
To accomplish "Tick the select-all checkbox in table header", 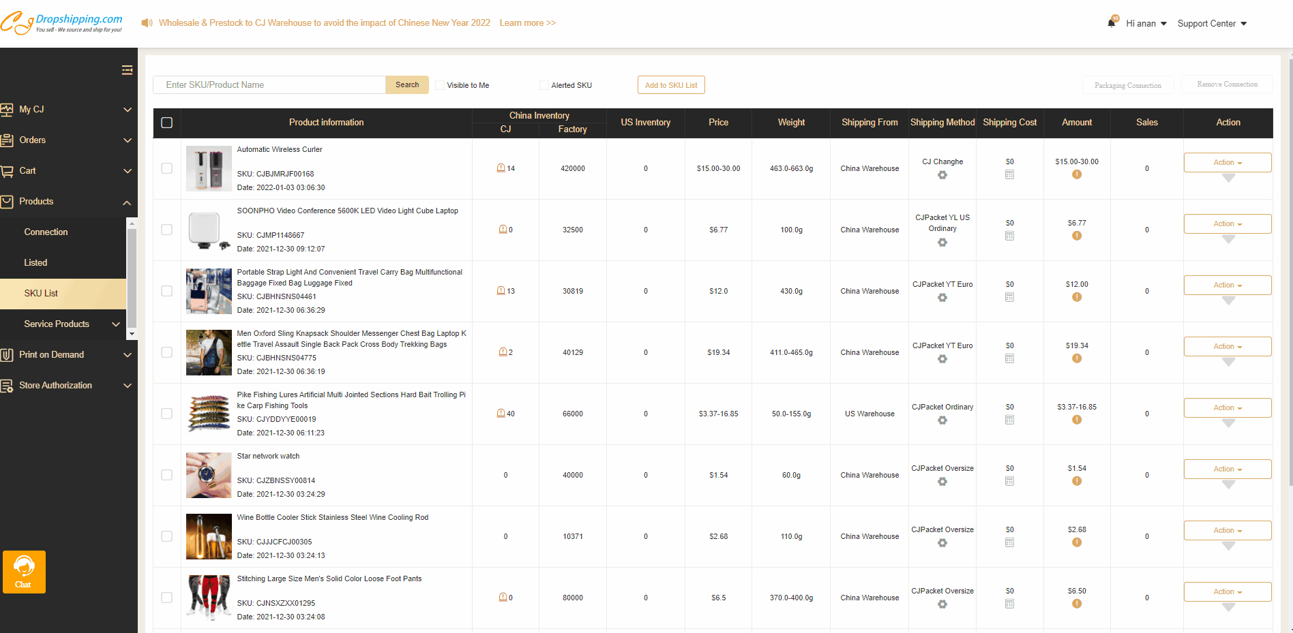I will [x=166, y=123].
